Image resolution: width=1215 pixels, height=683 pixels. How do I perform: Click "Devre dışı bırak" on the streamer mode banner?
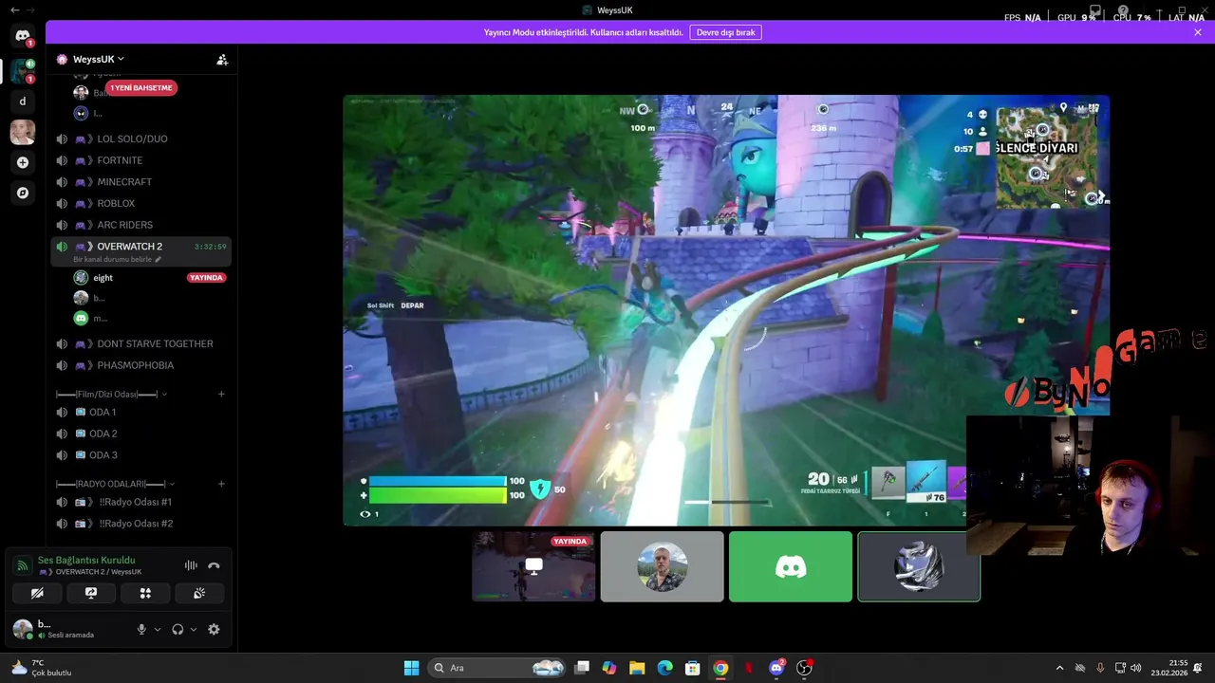pyautogui.click(x=726, y=32)
